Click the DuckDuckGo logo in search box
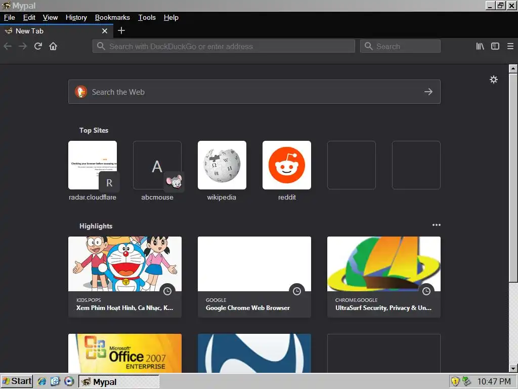This screenshot has height=389, width=518. (x=81, y=92)
